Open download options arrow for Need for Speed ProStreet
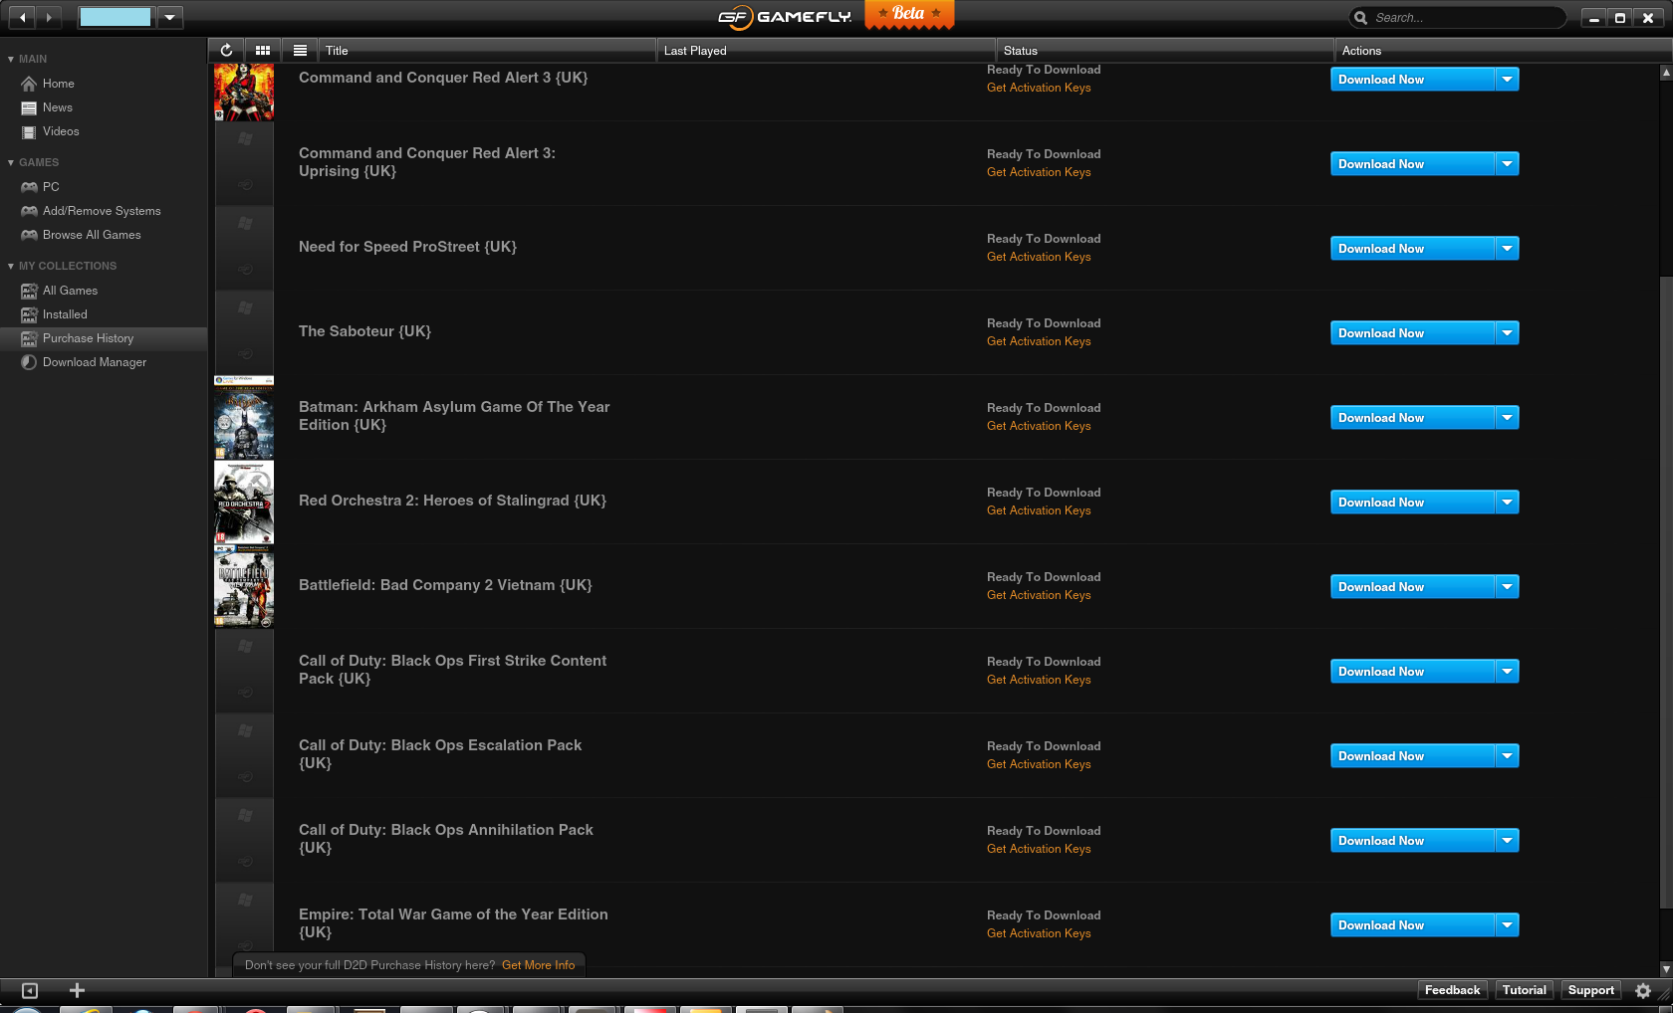Image resolution: width=1673 pixels, height=1013 pixels. (x=1507, y=249)
